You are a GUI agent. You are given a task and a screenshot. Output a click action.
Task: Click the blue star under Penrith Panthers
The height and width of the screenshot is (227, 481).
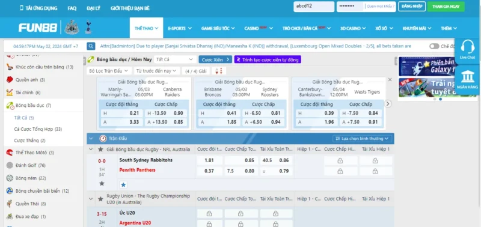pyautogui.click(x=123, y=185)
